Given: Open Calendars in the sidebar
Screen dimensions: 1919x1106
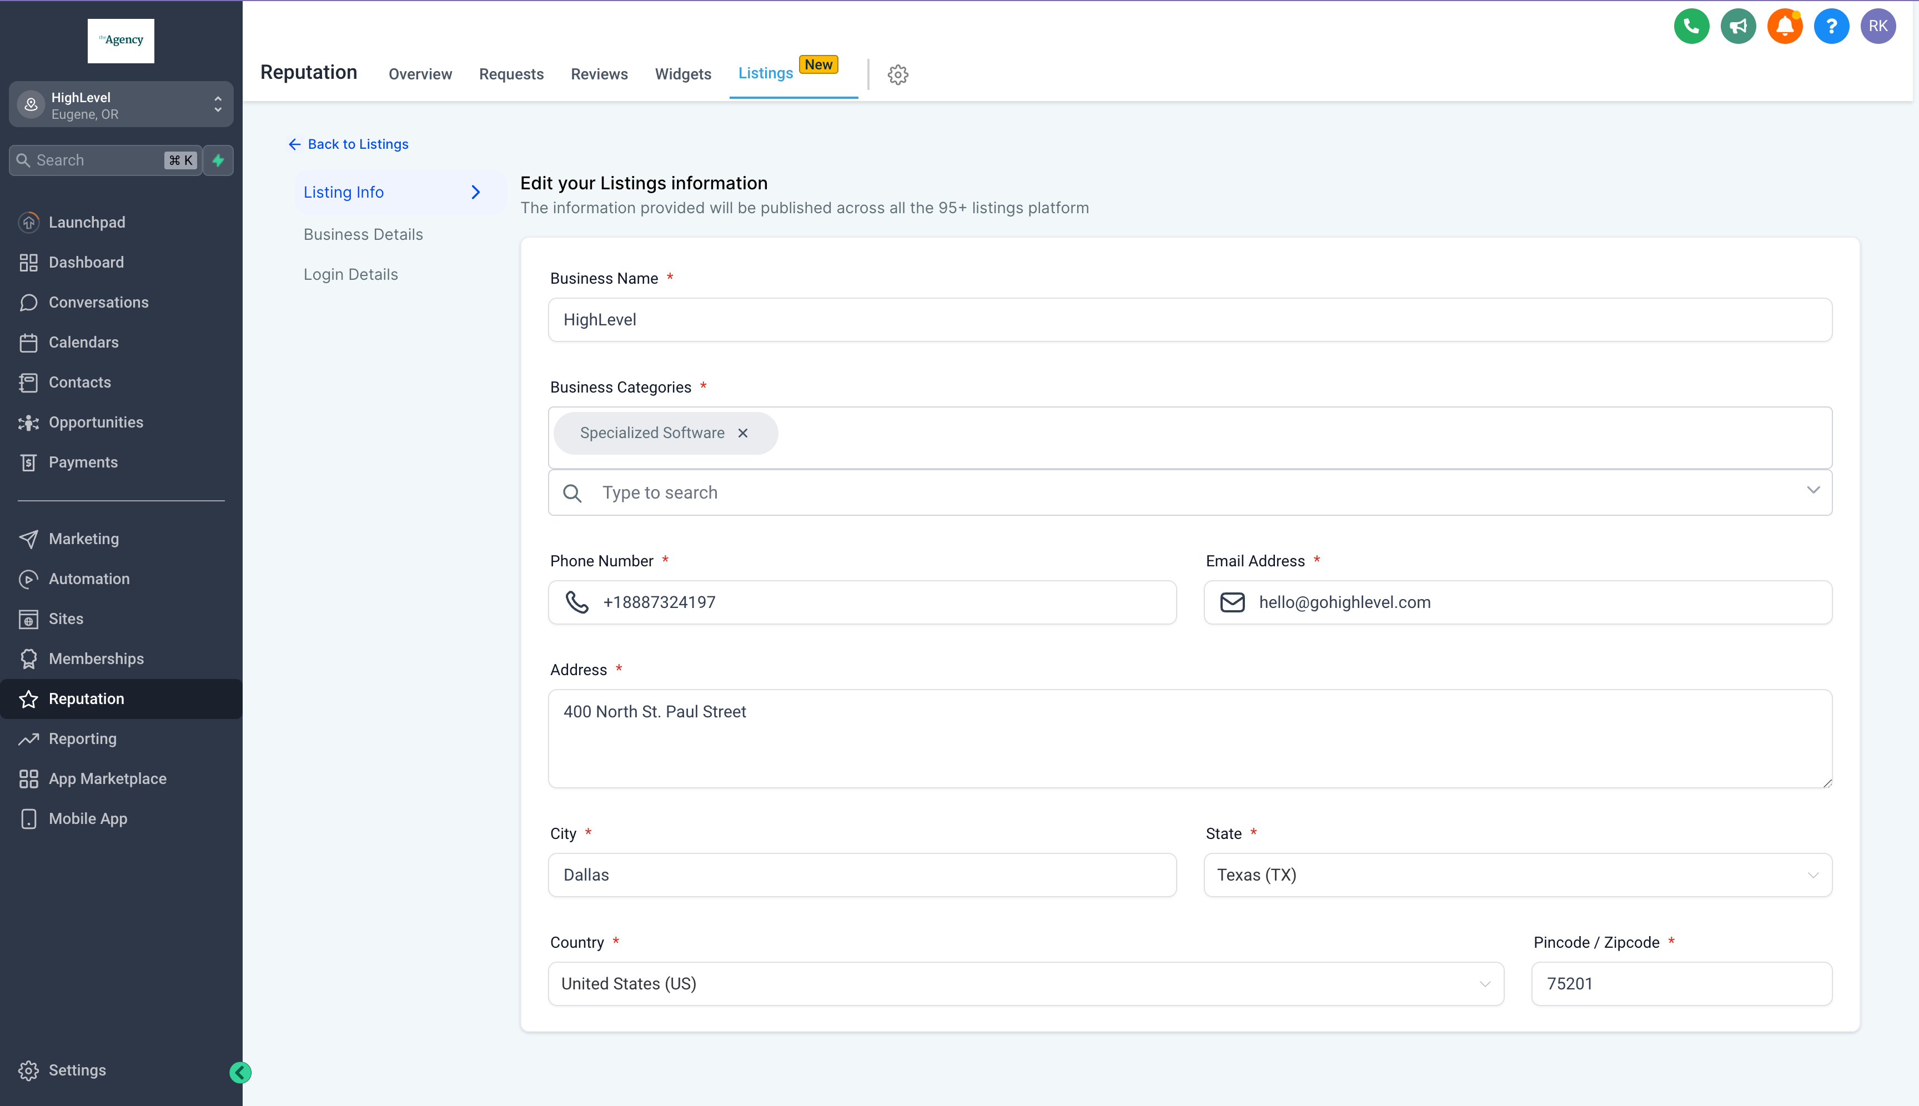Looking at the screenshot, I should click(x=121, y=343).
